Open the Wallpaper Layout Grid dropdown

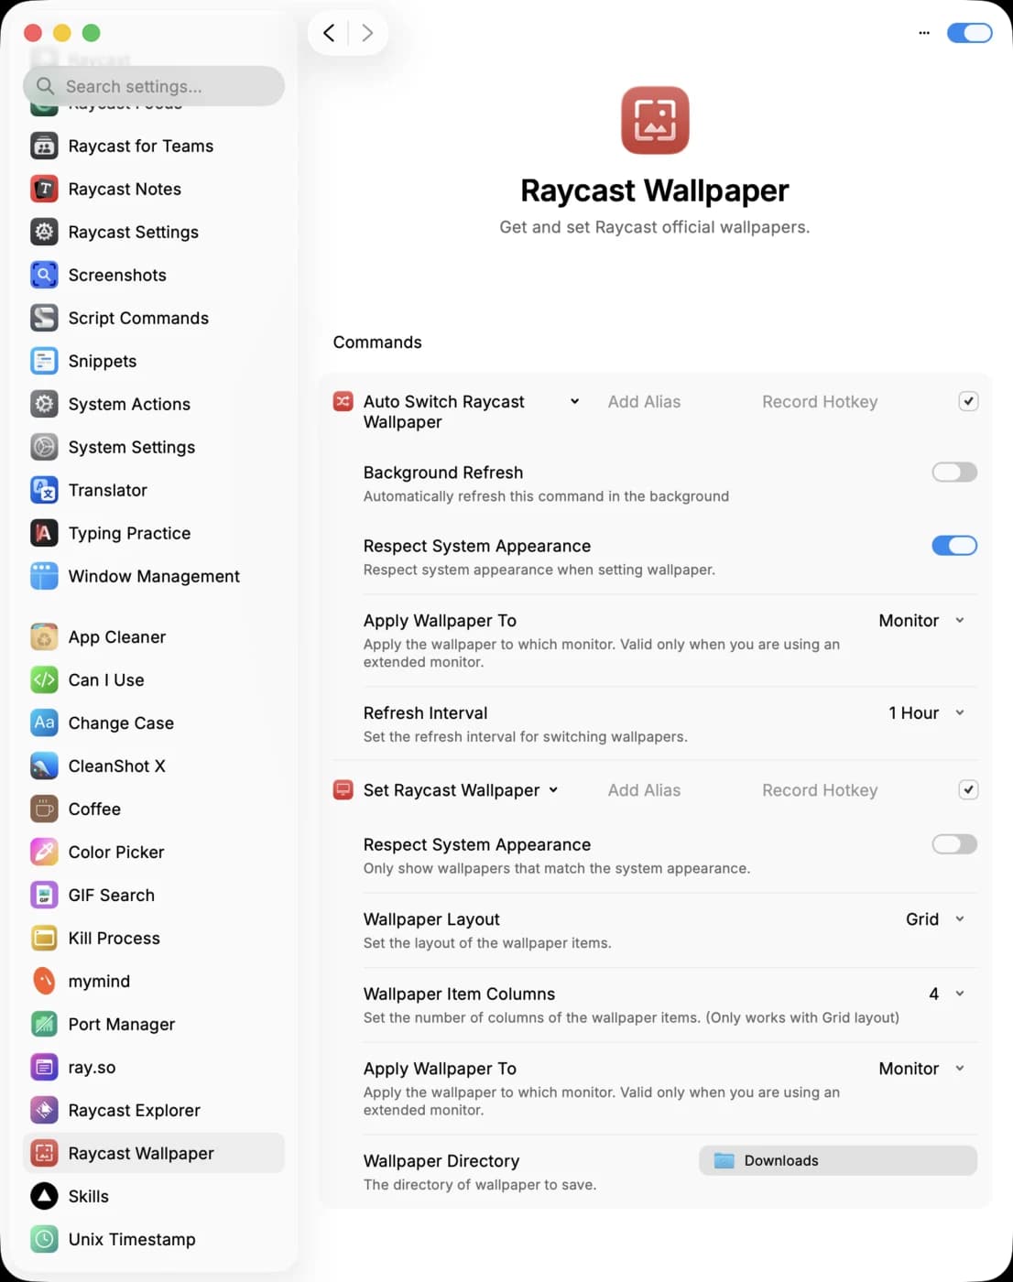935,918
